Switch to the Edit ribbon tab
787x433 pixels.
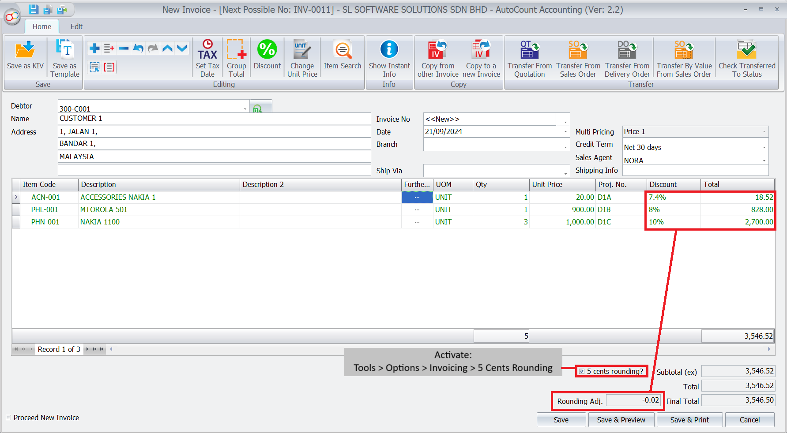point(76,26)
